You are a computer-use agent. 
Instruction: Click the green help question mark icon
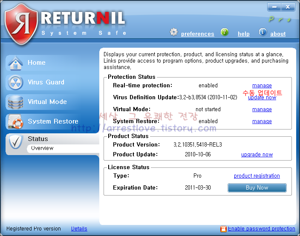point(225,32)
